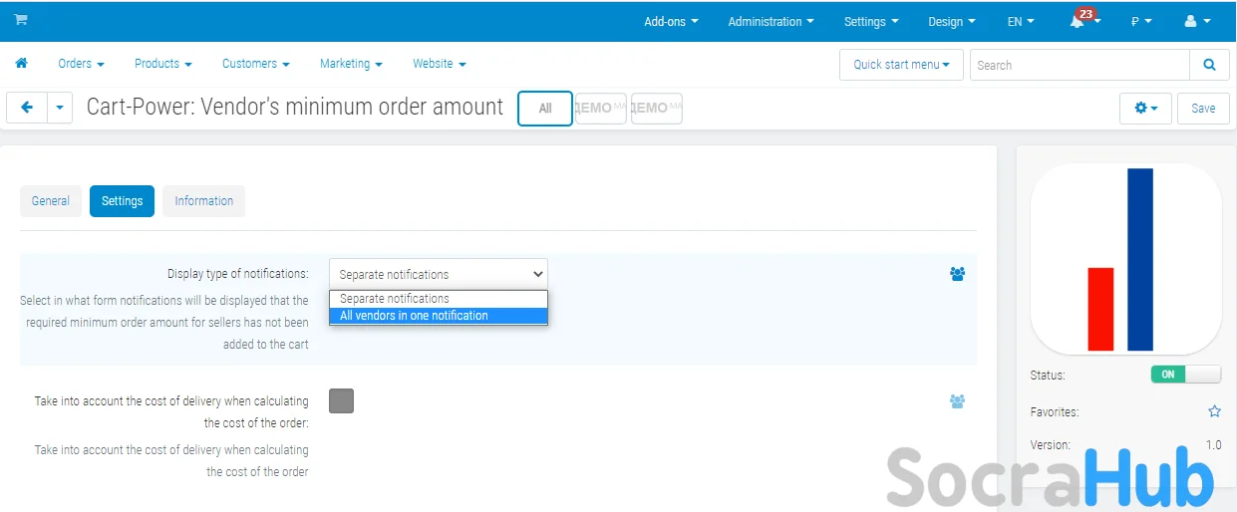Choose 'All vendors in one notification' option
The width and height of the screenshot is (1237, 512).
tap(439, 316)
